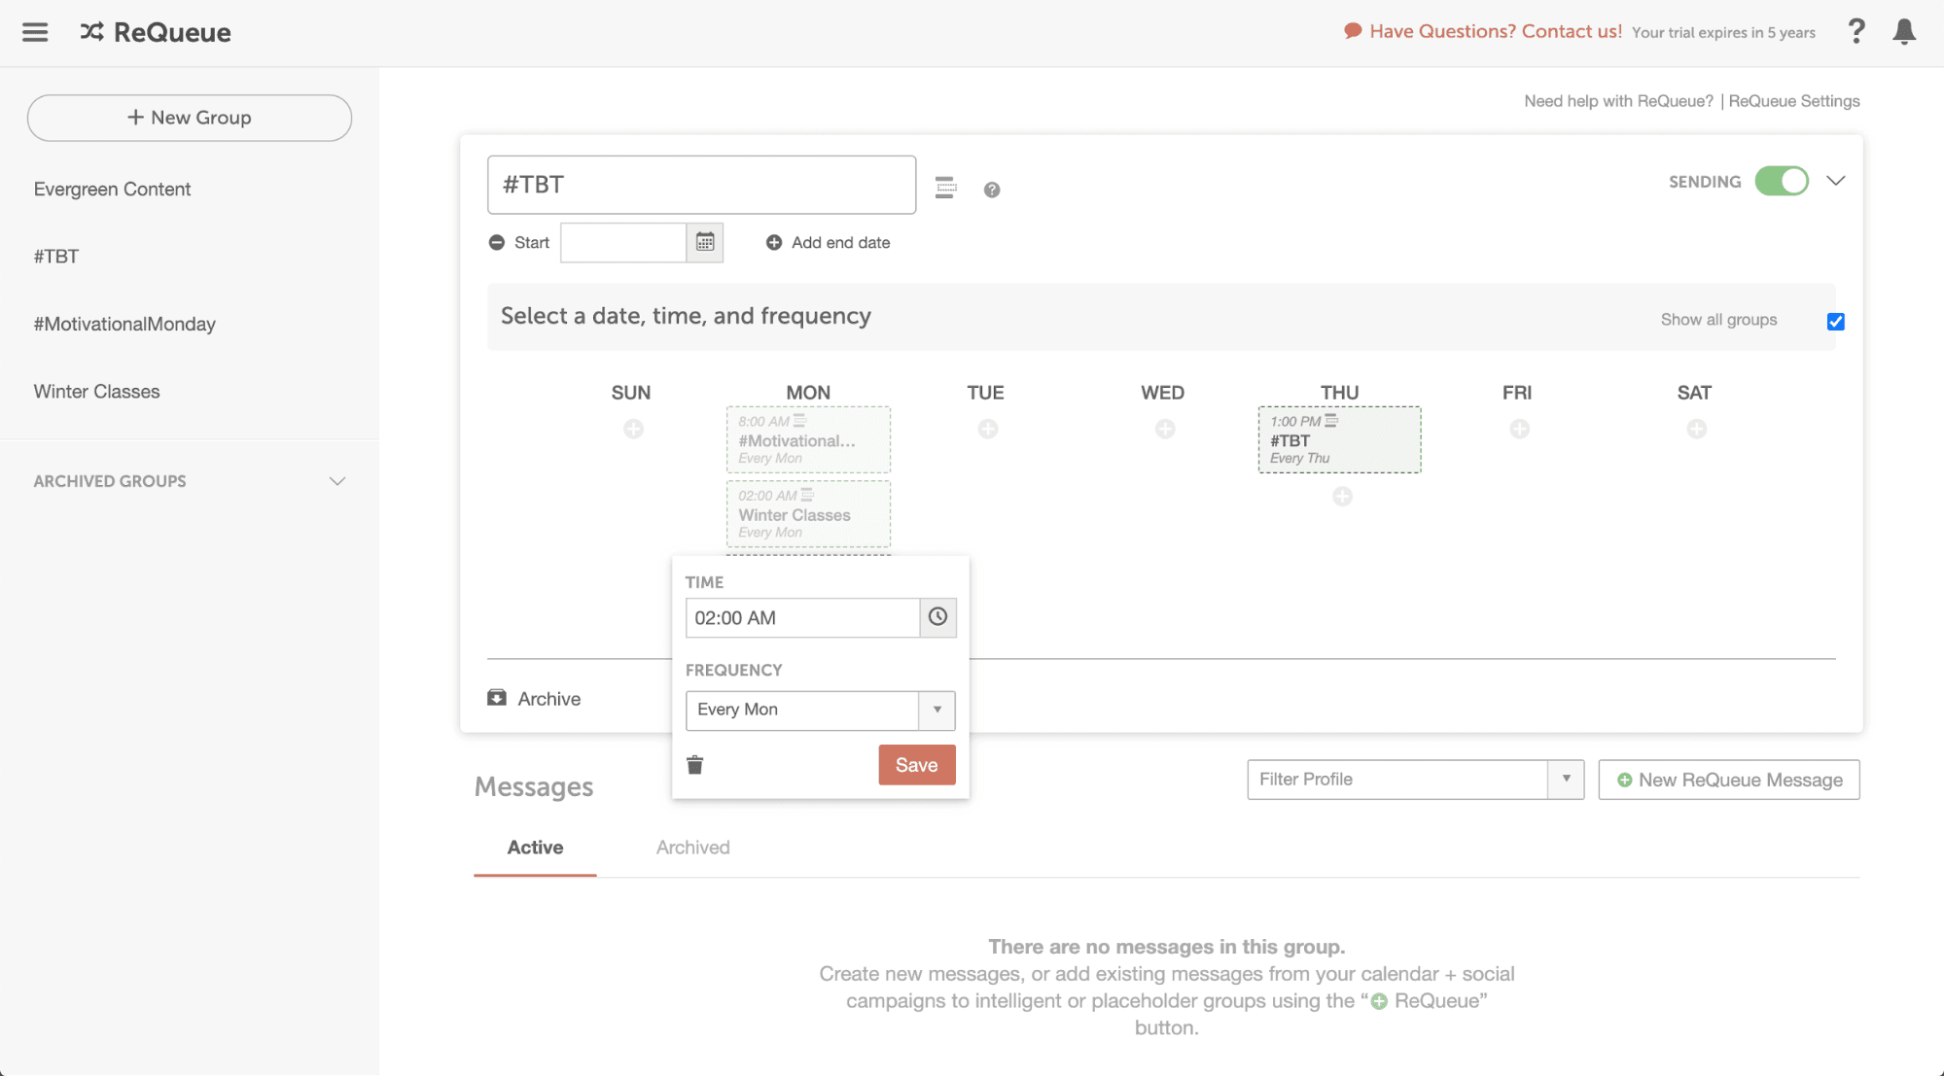Switch to the Active messages tab
The height and width of the screenshot is (1077, 1944).
pos(535,848)
